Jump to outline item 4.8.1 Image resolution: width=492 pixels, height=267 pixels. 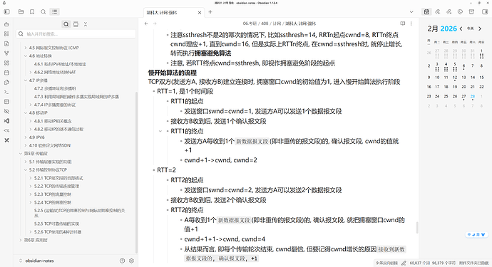click(x=53, y=121)
